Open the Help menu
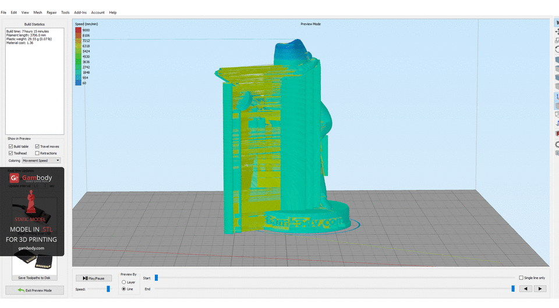The height and width of the screenshot is (308, 559). (x=112, y=12)
